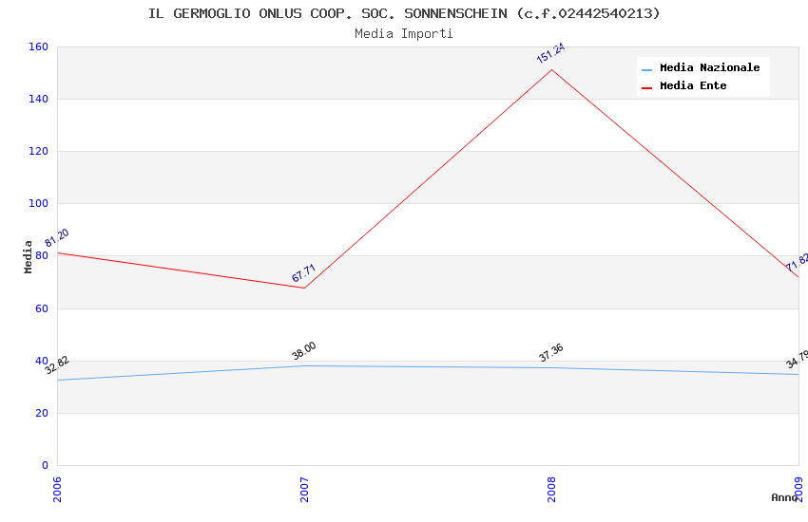This screenshot has width=808, height=522.
Task: Click the 100 y-axis tick label
Action: pyautogui.click(x=38, y=204)
